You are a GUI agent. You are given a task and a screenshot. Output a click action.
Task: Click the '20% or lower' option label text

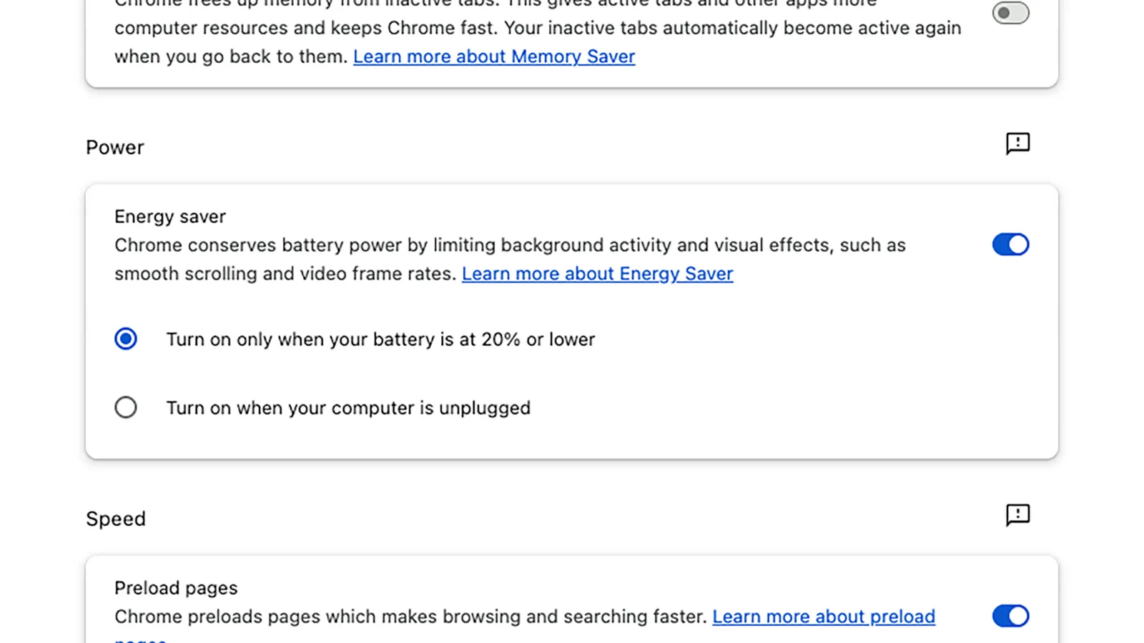380,339
